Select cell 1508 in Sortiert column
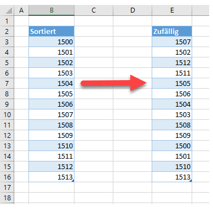 51,125
